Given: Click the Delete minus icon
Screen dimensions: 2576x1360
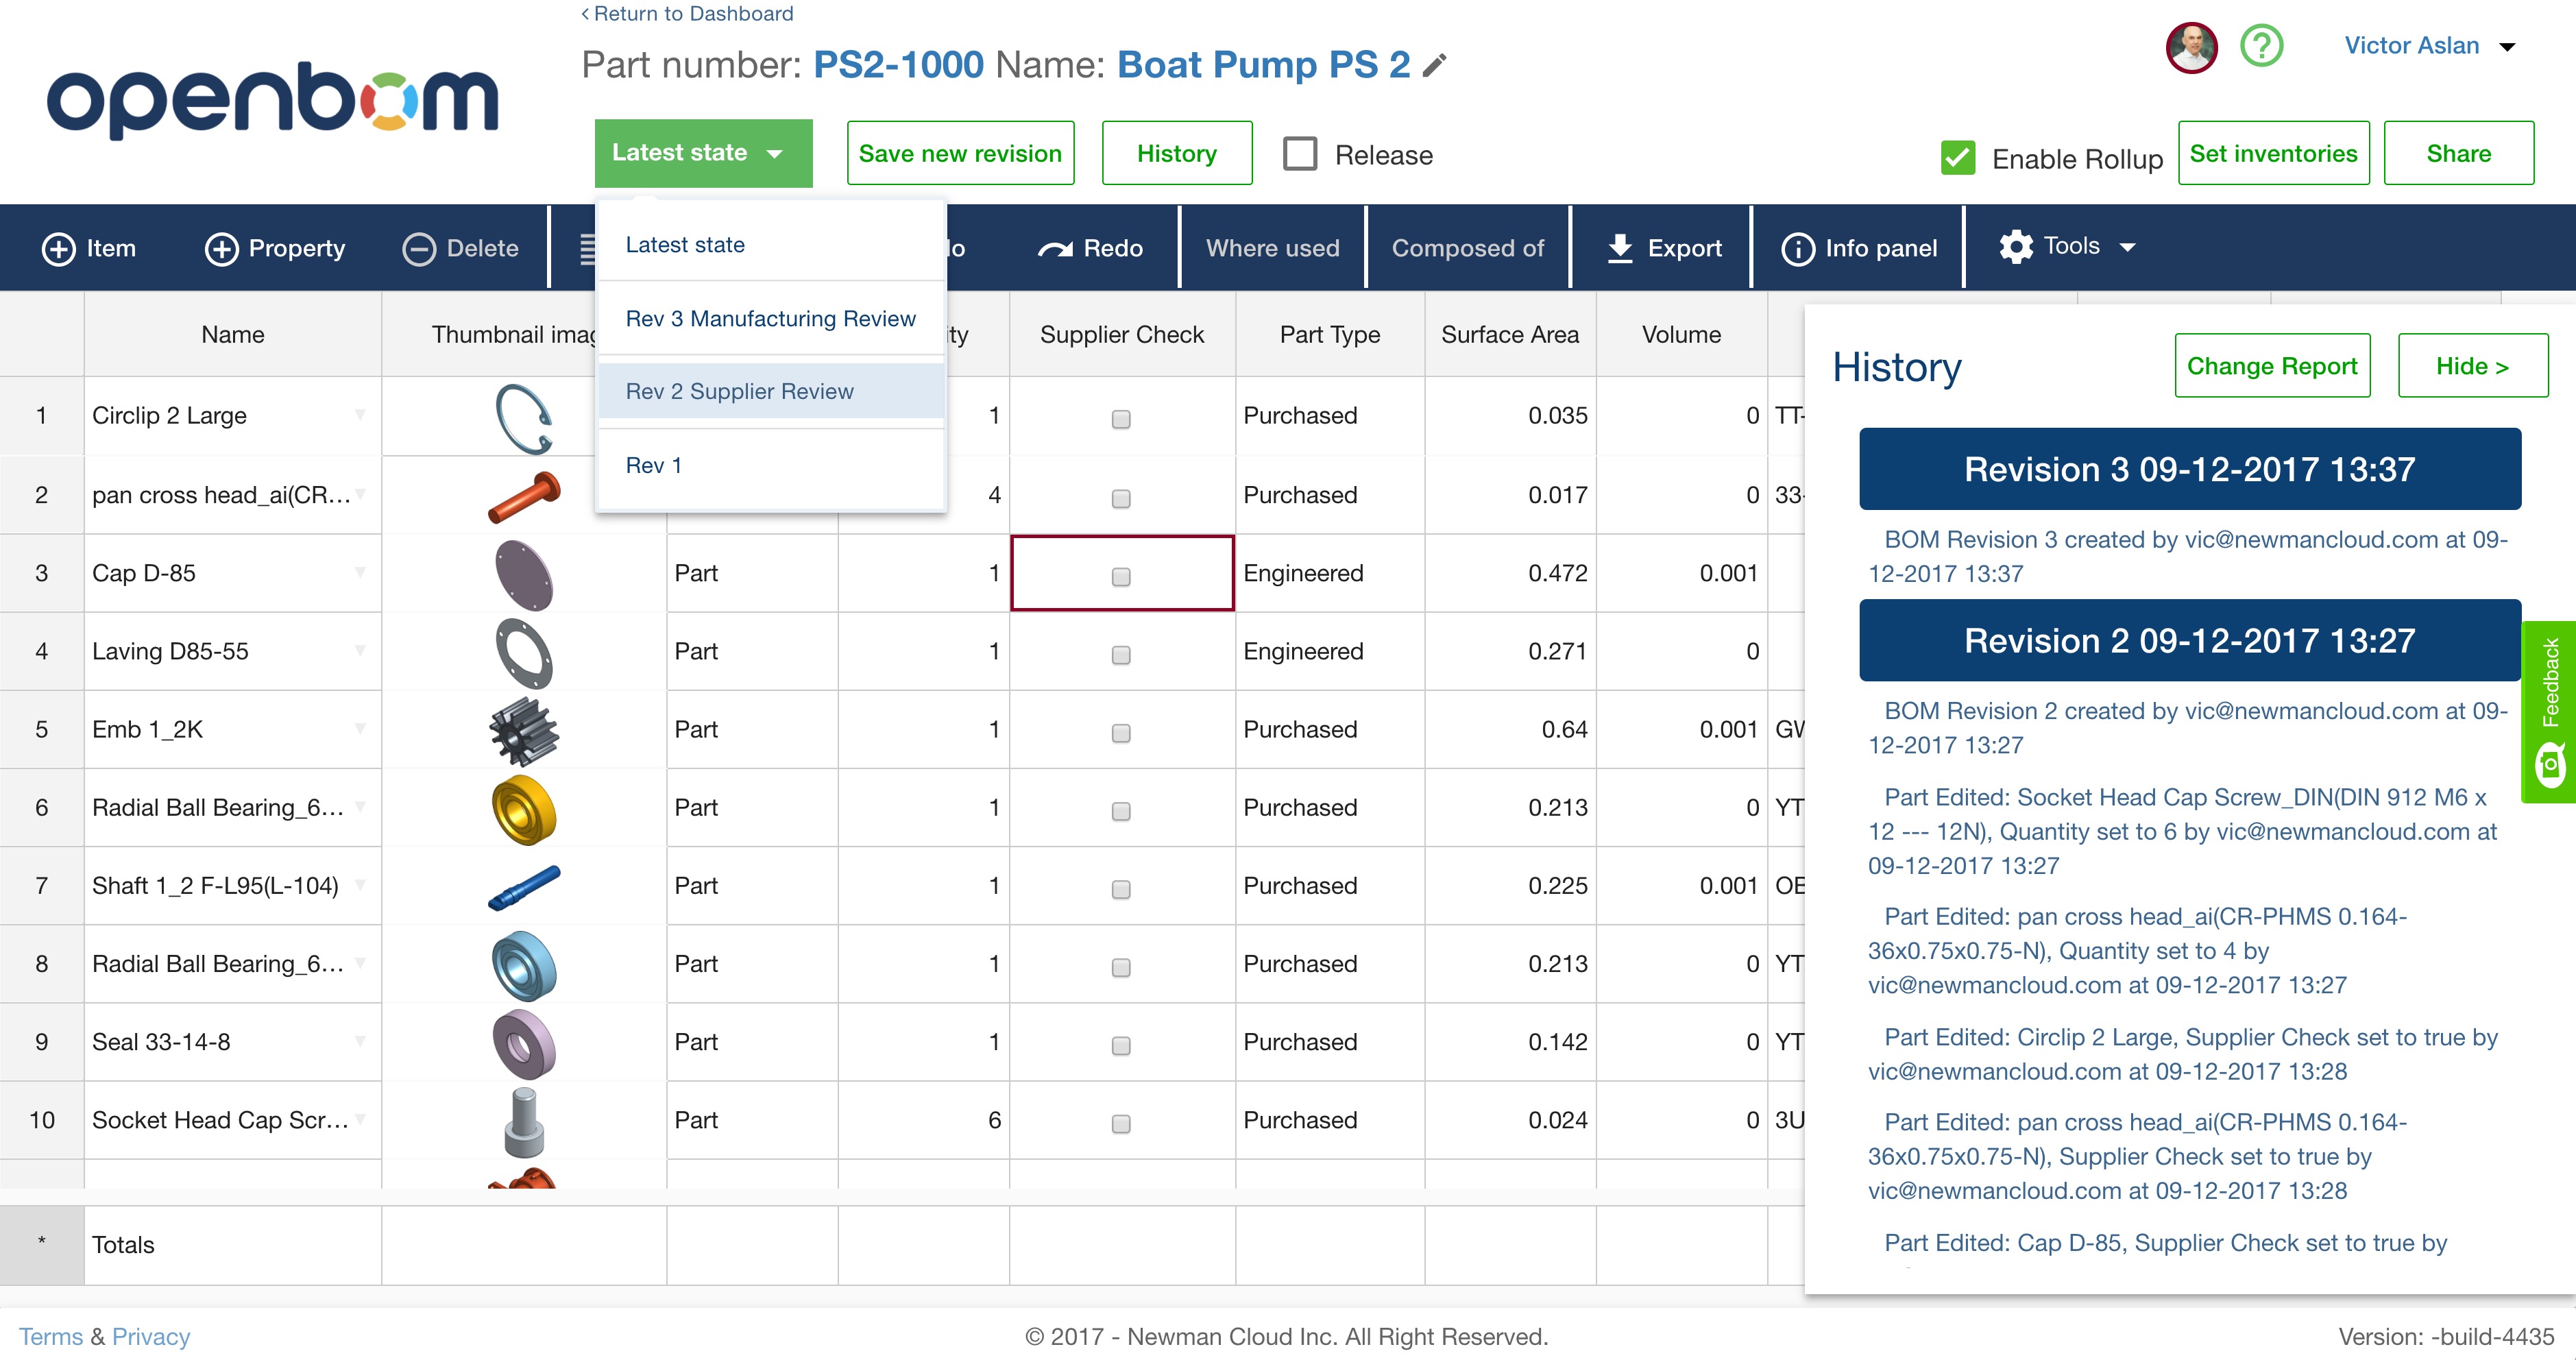Looking at the screenshot, I should [x=418, y=248].
